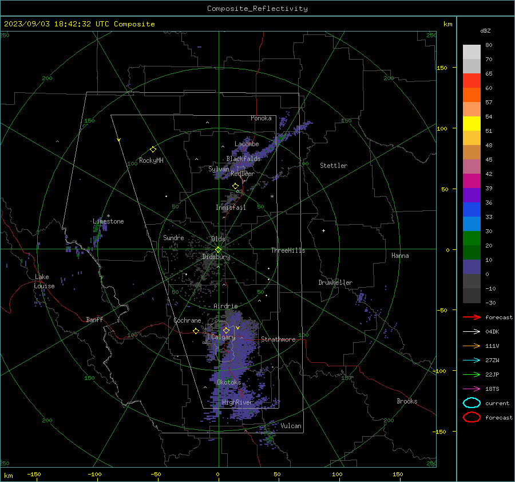Screen dimensions: 515x482
Task: Click the HighRiver town label
Action: 237,402
